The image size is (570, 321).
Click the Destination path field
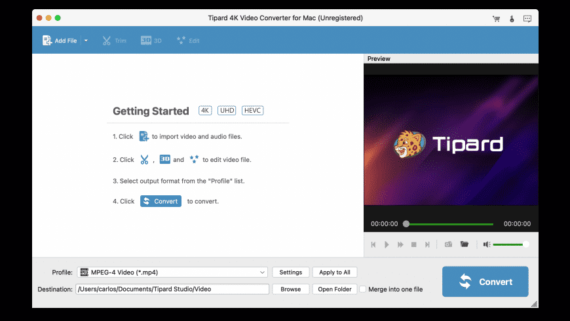coord(172,289)
